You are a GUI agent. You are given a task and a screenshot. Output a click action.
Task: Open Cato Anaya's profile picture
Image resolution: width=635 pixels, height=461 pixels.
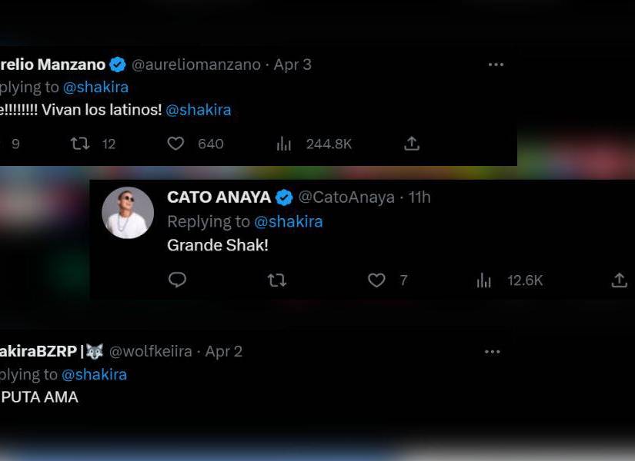tap(128, 213)
